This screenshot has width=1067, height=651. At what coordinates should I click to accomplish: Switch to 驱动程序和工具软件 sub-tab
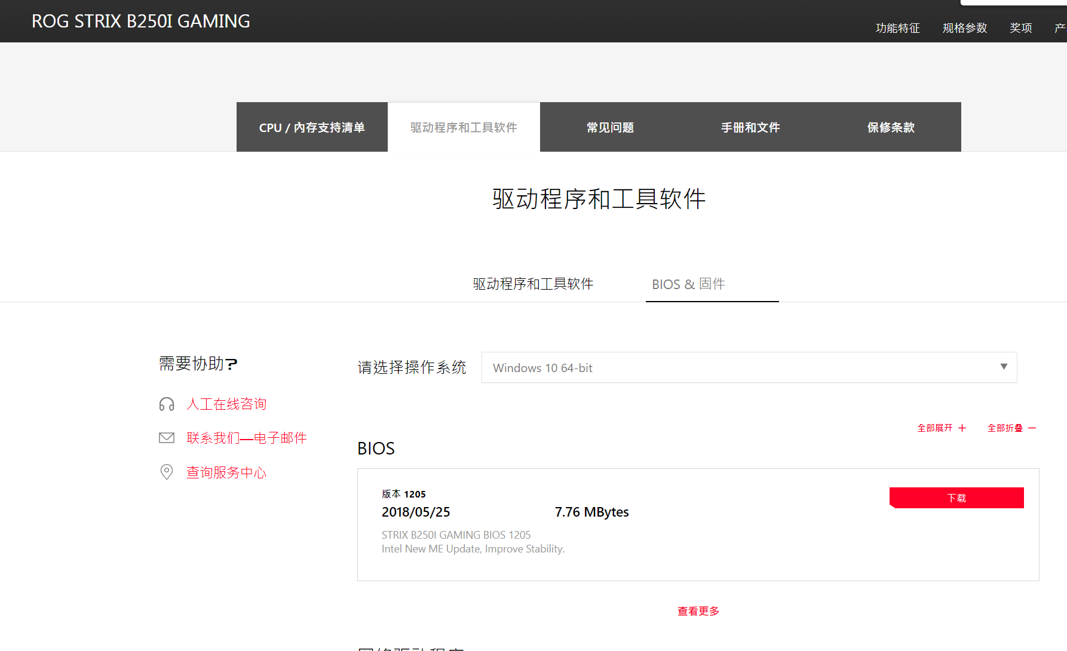(533, 284)
